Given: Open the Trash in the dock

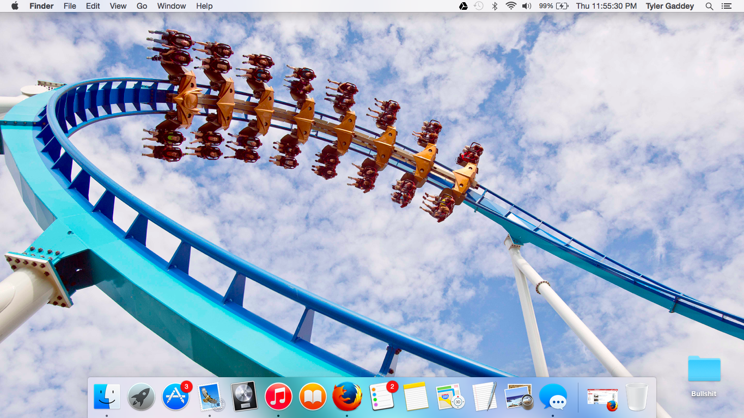Looking at the screenshot, I should 636,397.
